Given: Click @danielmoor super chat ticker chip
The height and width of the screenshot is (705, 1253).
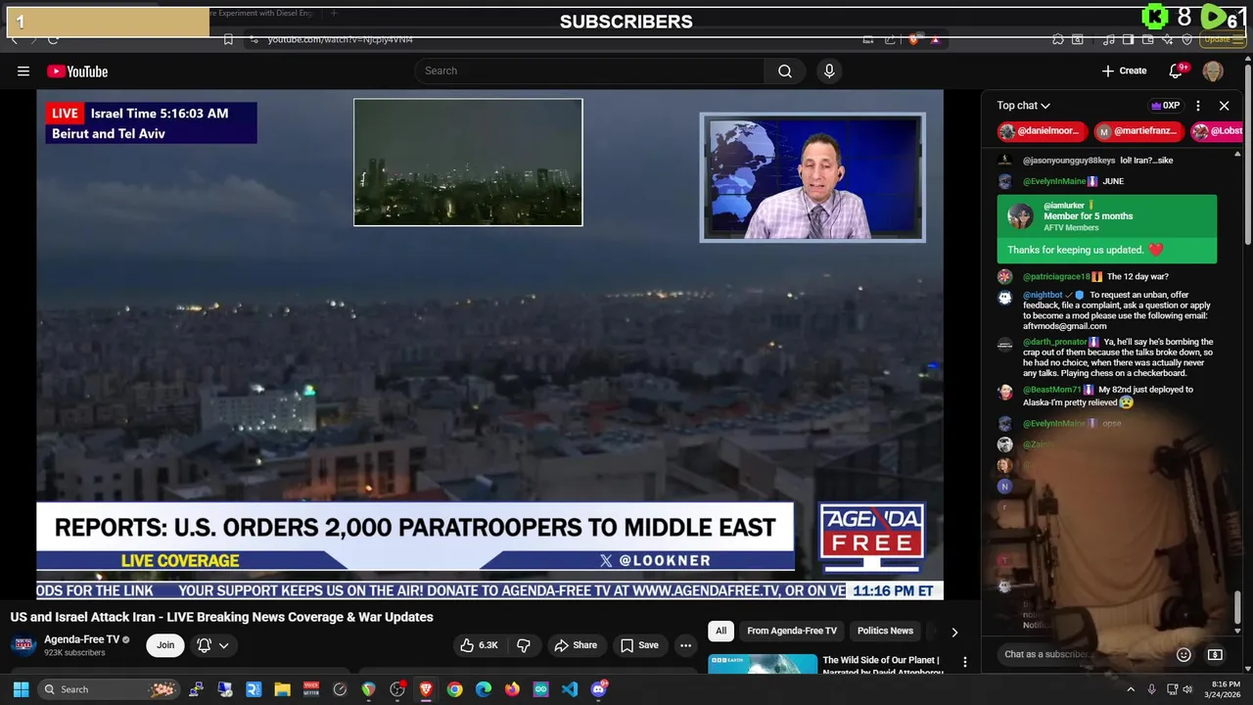Looking at the screenshot, I should click(1042, 131).
